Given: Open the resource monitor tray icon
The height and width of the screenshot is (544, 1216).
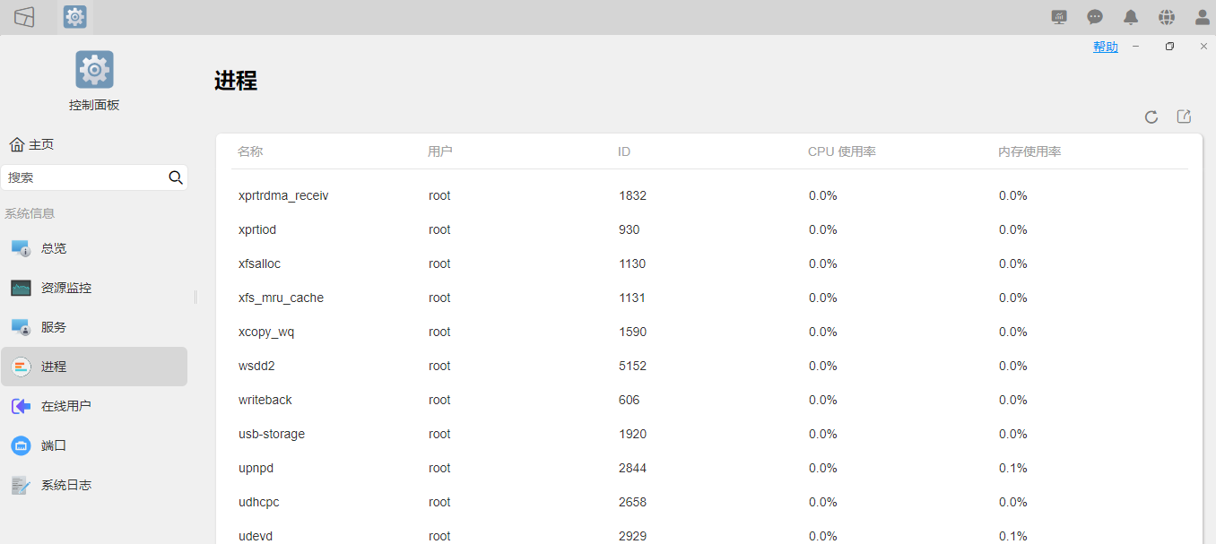Looking at the screenshot, I should click(1059, 17).
